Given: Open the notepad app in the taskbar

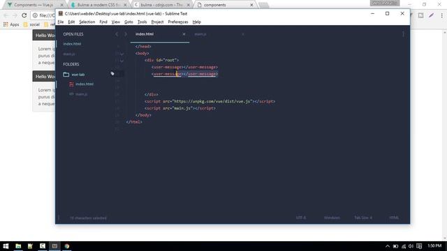Looking at the screenshot, I should pyautogui.click(x=30, y=246).
